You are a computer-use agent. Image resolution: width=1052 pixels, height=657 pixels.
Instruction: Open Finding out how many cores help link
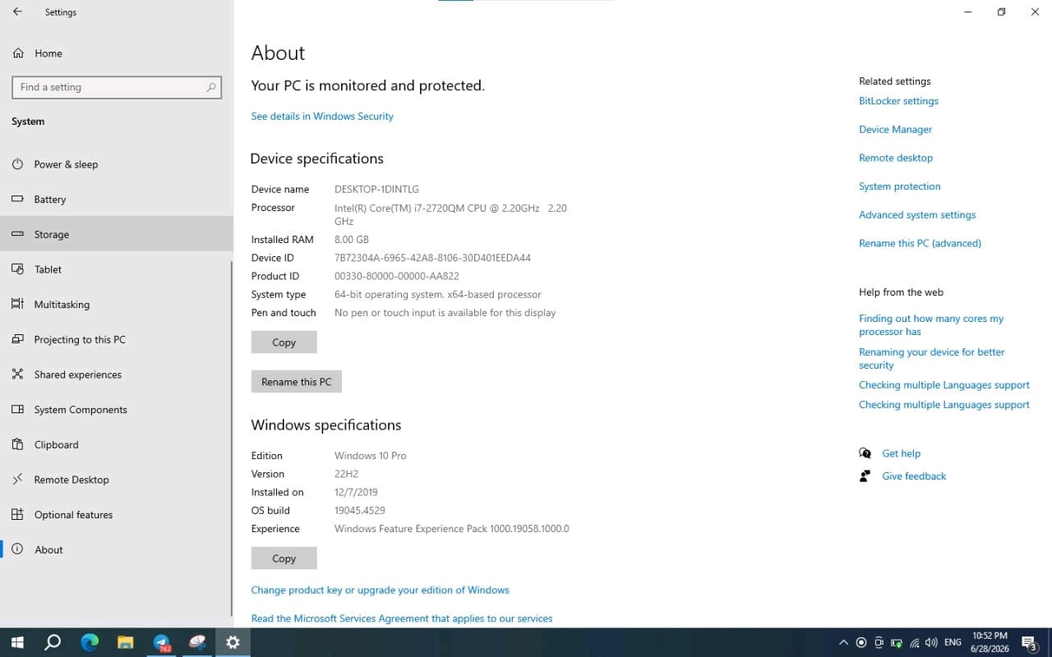(x=931, y=325)
